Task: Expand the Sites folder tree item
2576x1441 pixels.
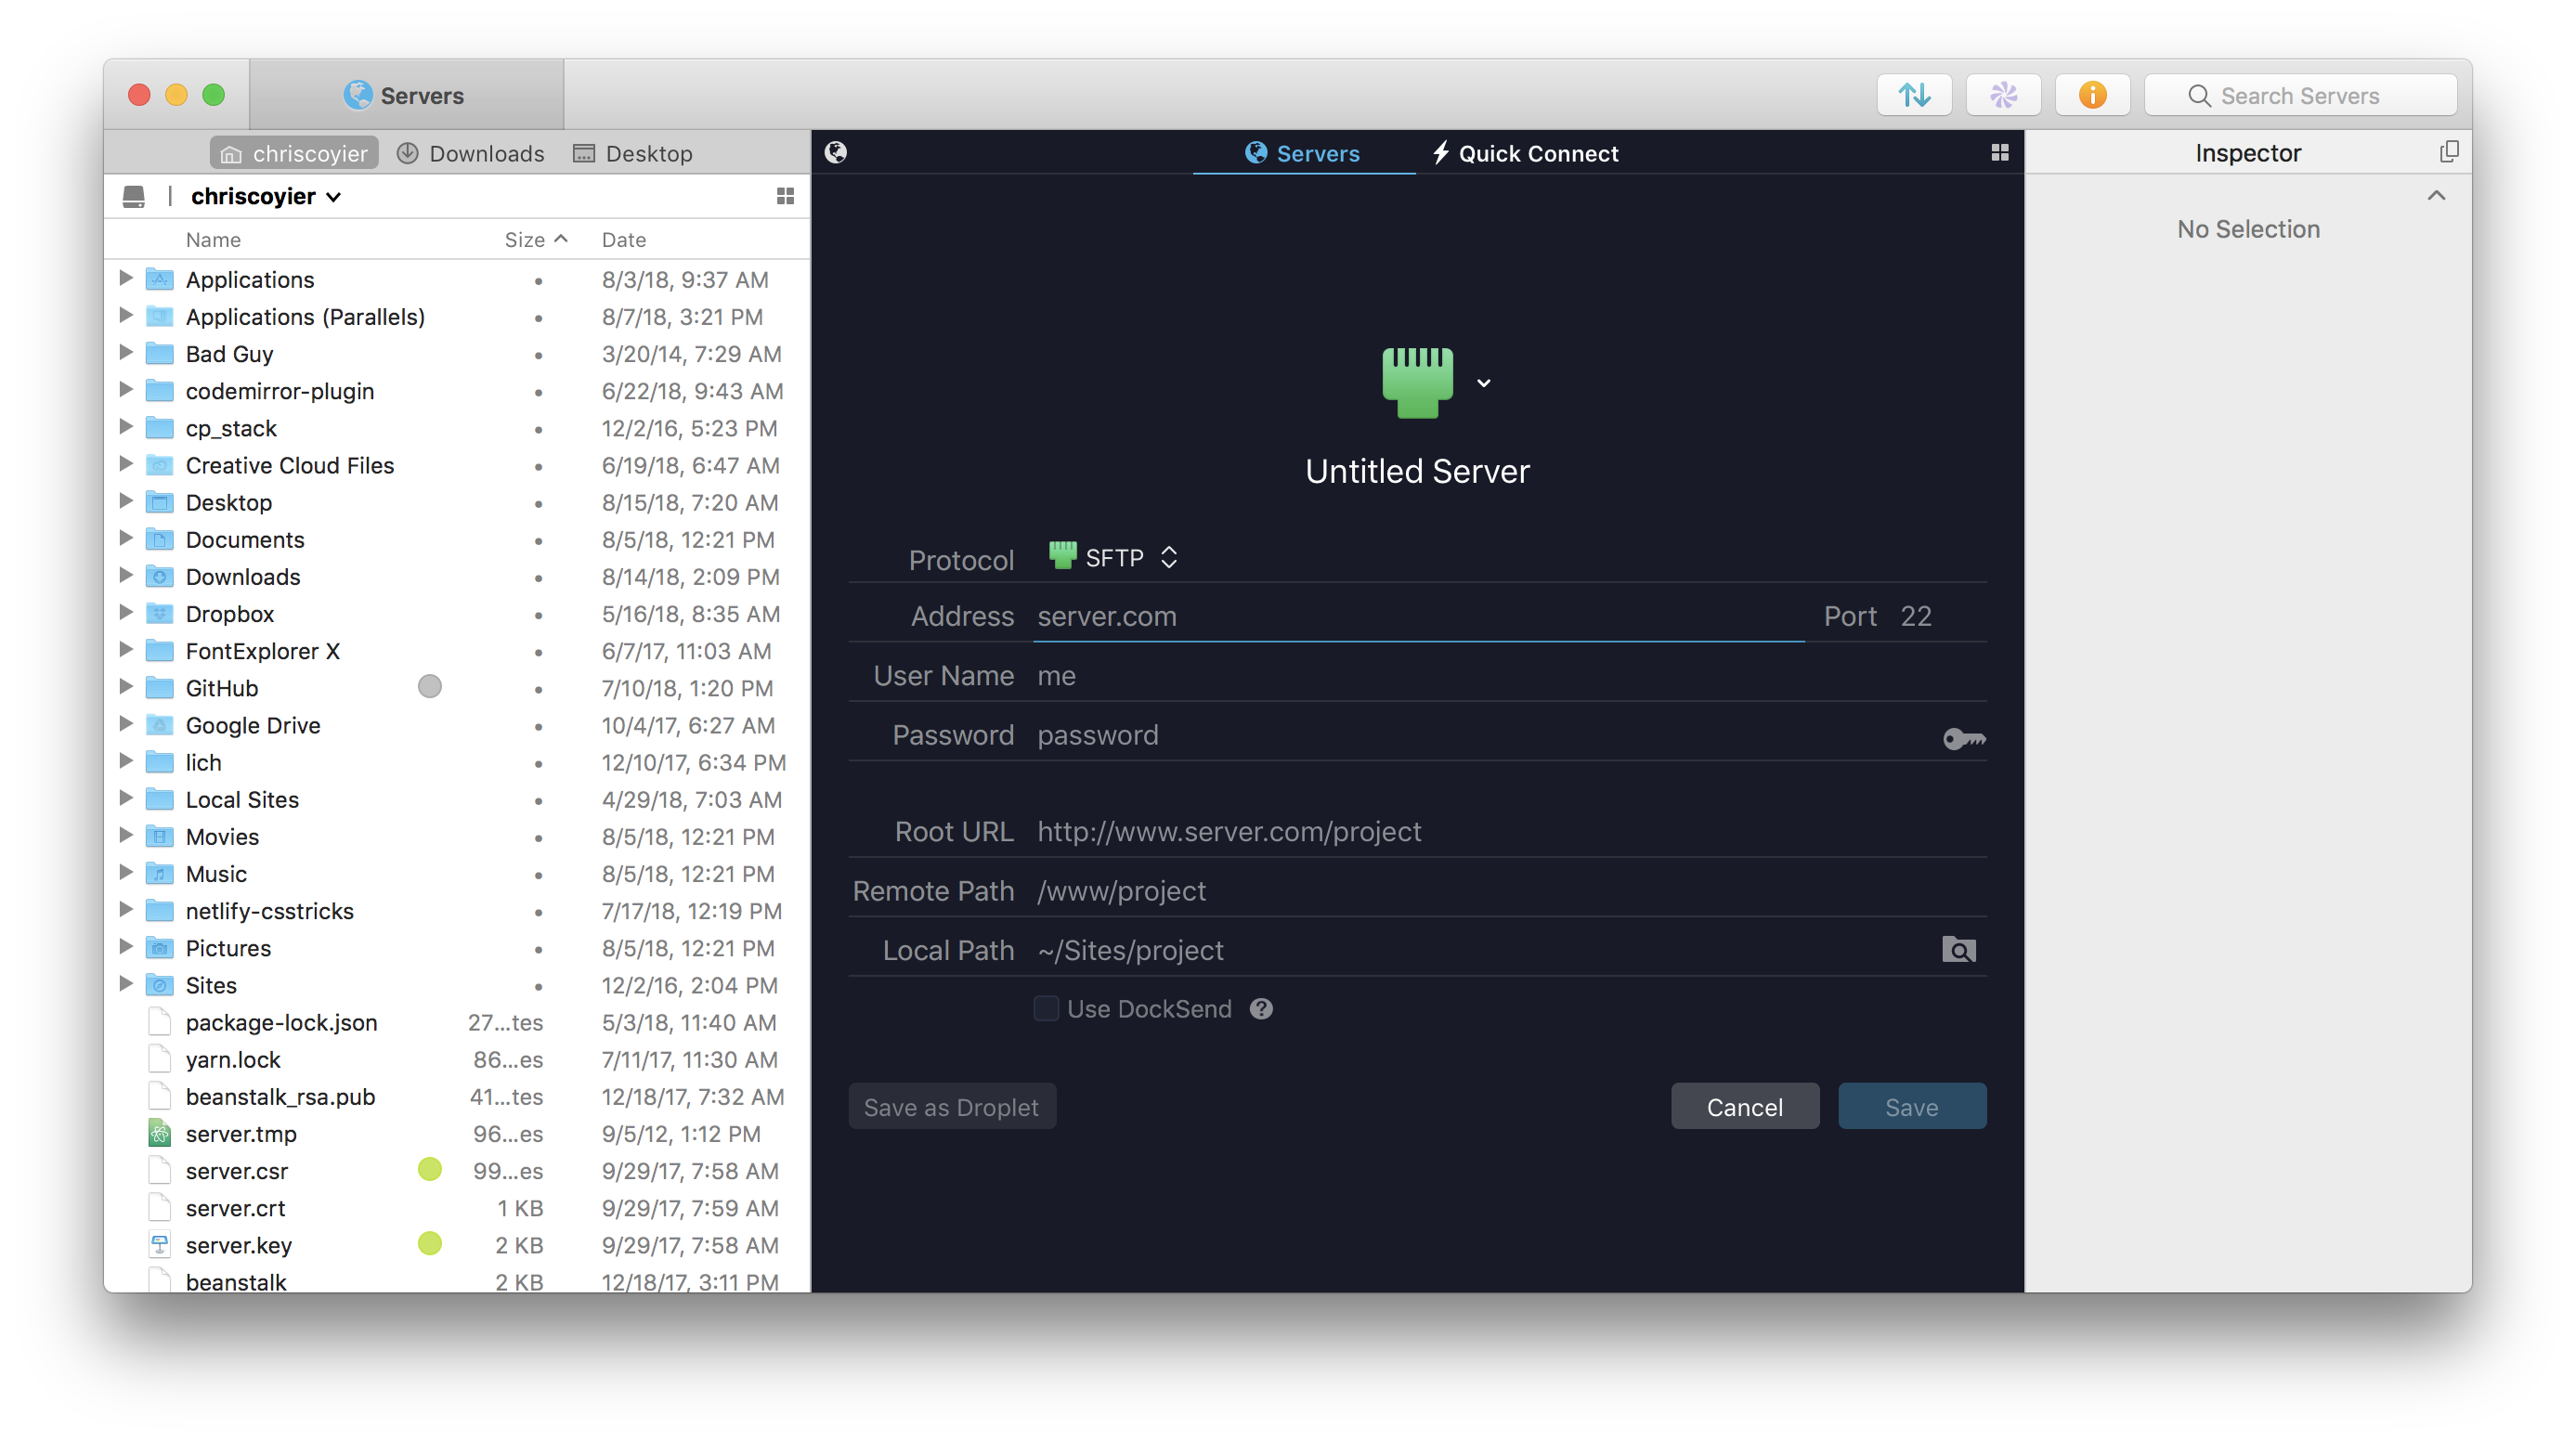Action: coord(124,983)
